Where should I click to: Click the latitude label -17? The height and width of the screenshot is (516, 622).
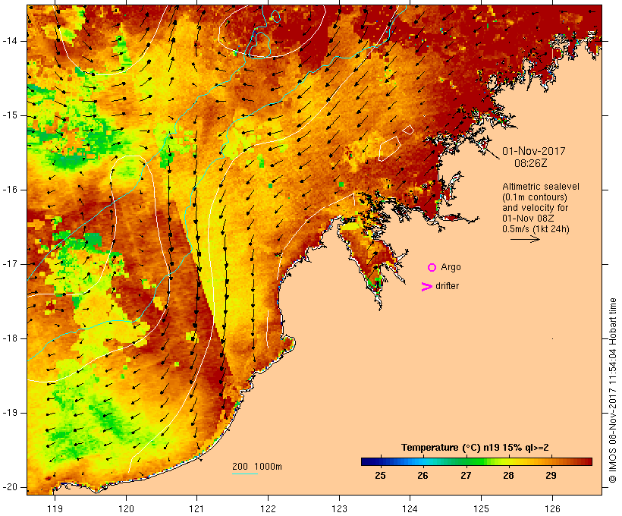[10, 264]
